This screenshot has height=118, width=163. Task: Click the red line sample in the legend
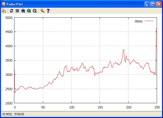149,21
